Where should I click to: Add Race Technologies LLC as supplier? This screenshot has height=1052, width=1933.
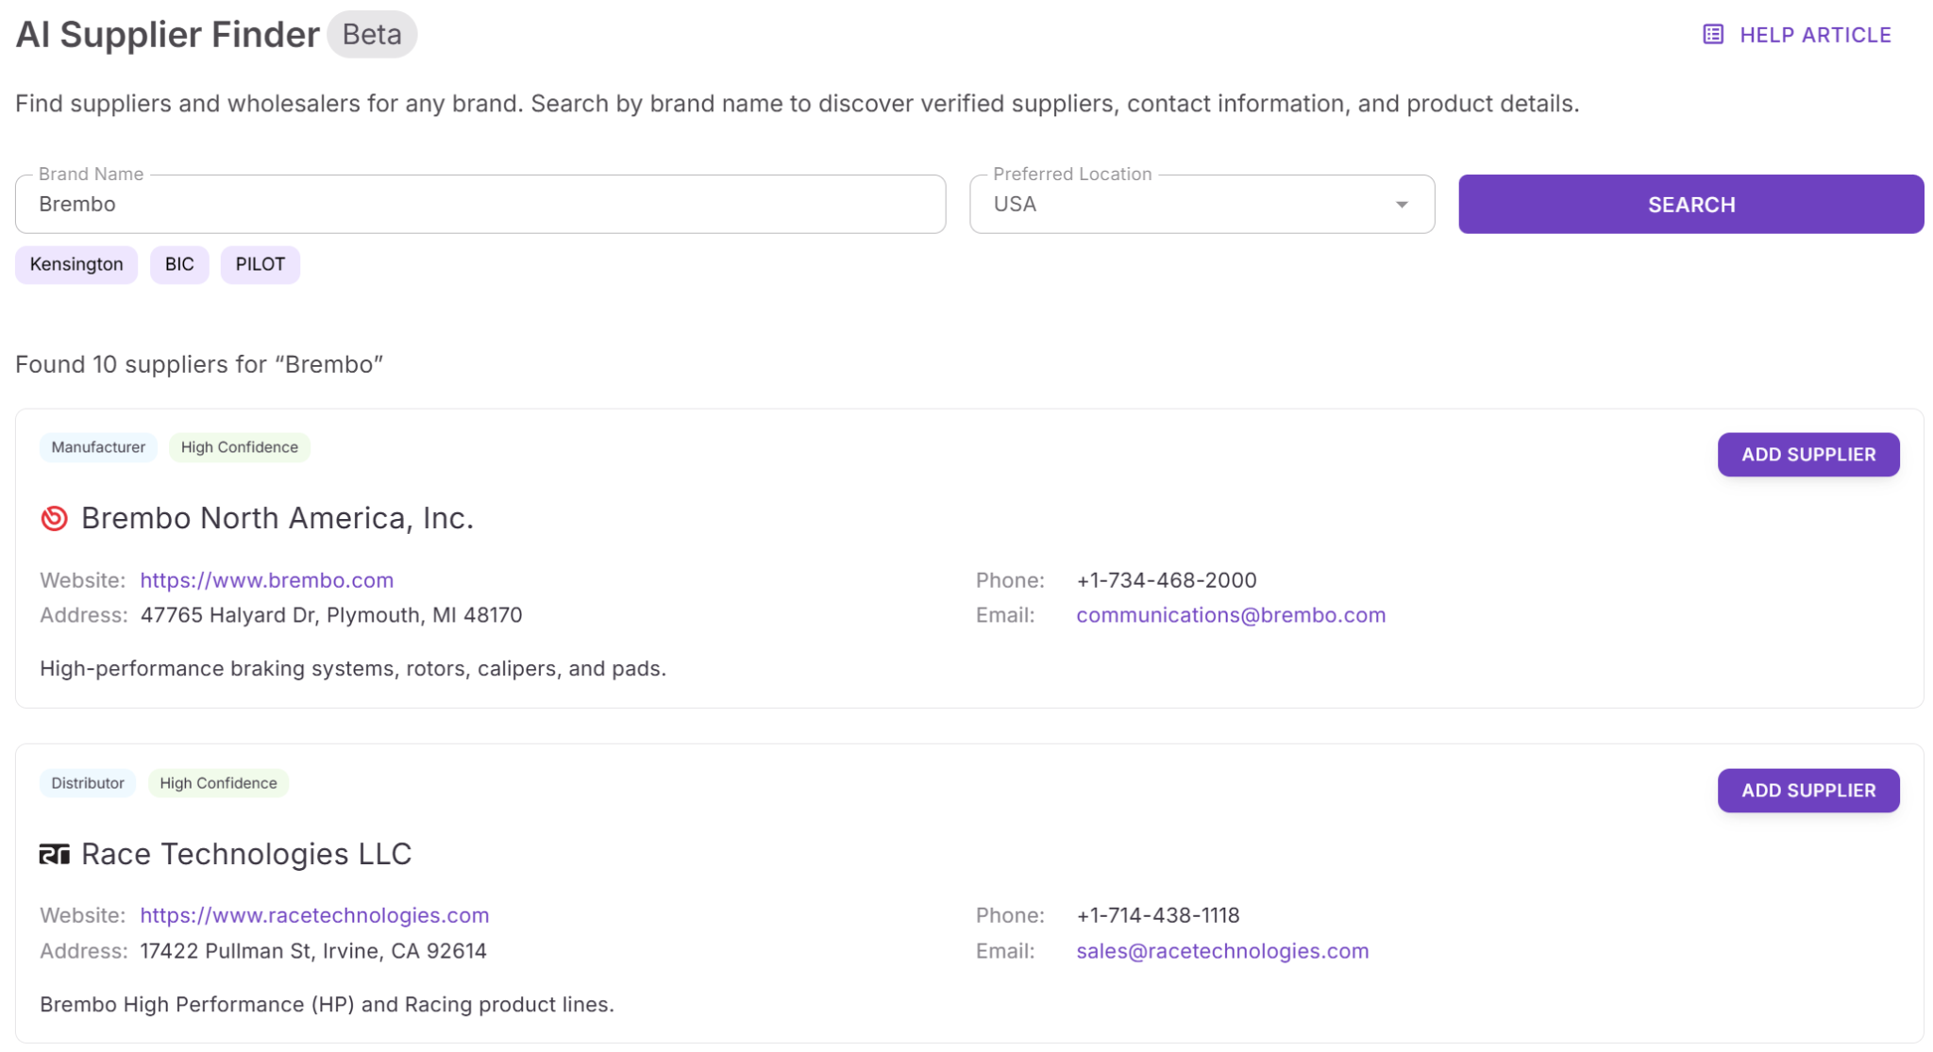1808,790
